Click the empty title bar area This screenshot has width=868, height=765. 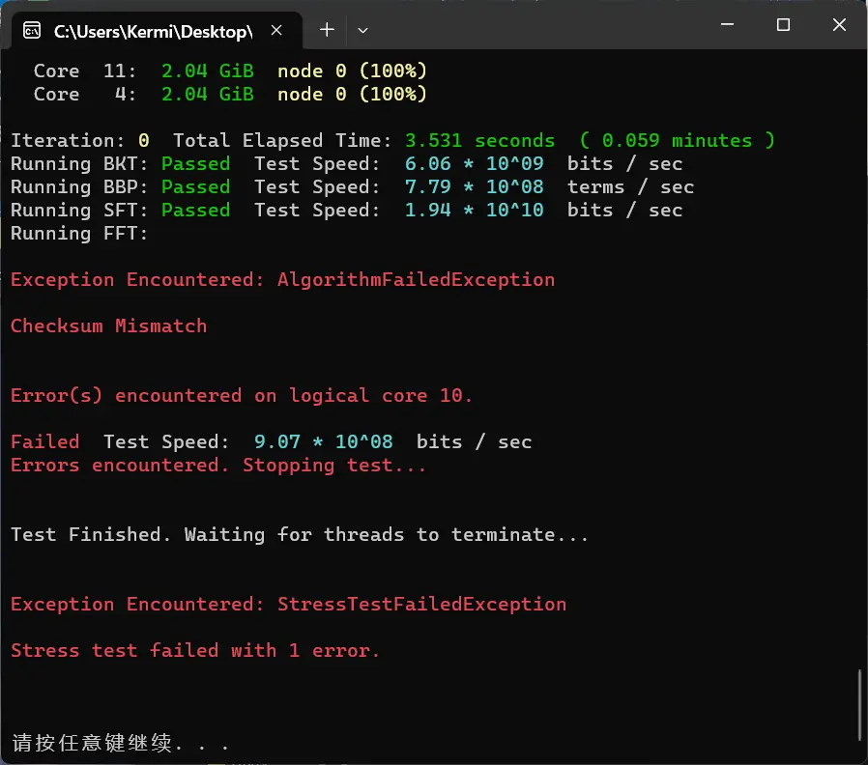(x=532, y=25)
